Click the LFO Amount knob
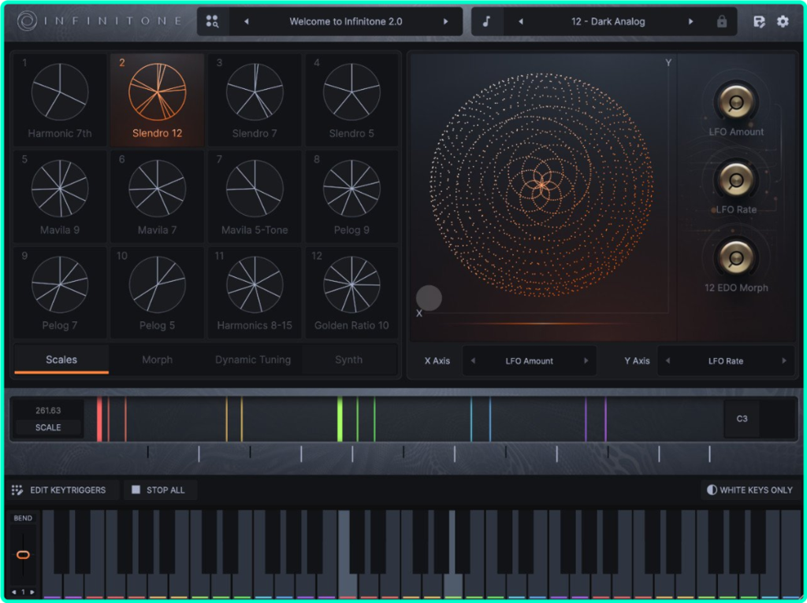Viewport: 807px width, 603px height. click(x=735, y=102)
